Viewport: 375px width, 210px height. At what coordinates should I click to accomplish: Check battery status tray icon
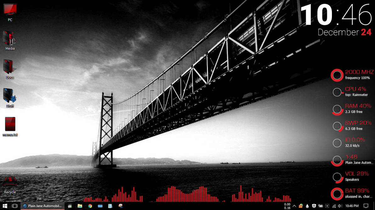click(321, 206)
